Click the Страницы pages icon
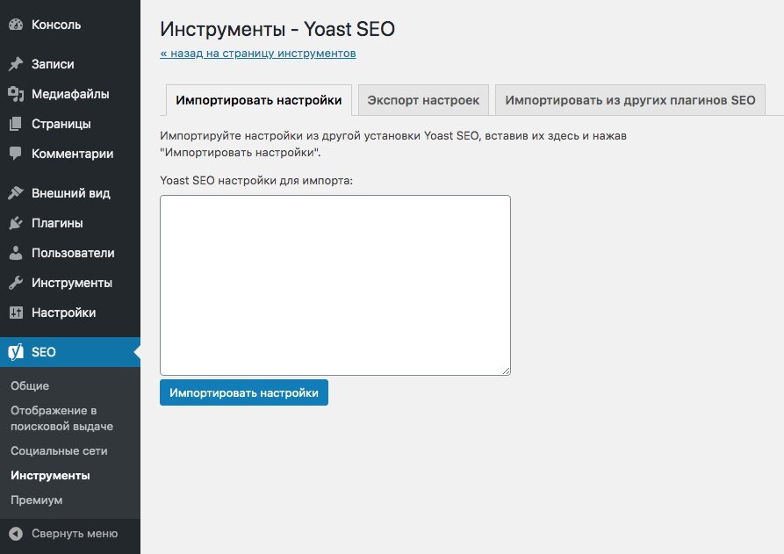 (16, 124)
